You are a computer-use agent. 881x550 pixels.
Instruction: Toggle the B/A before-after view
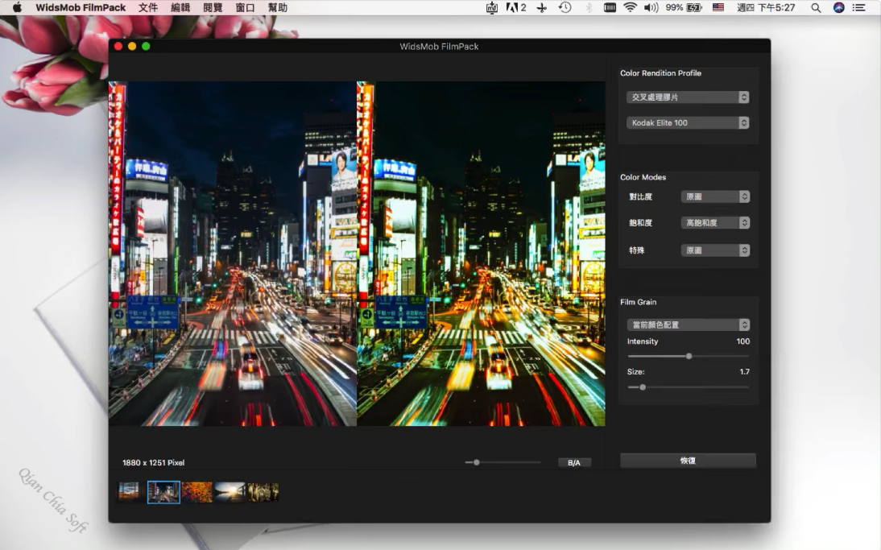click(574, 463)
